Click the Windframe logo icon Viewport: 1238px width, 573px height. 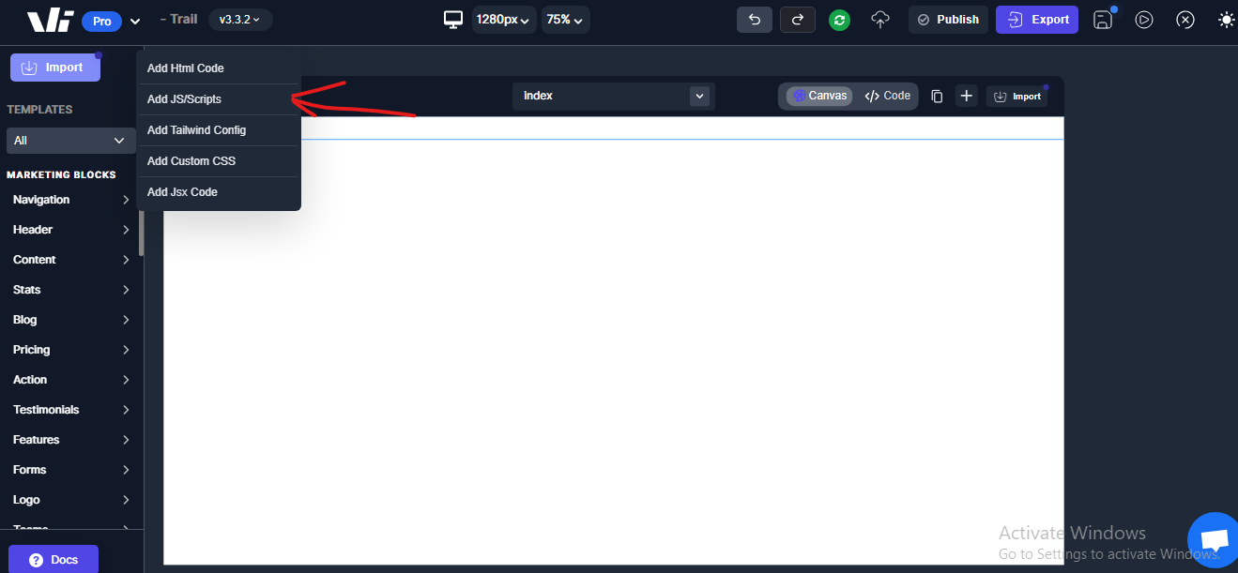point(50,21)
